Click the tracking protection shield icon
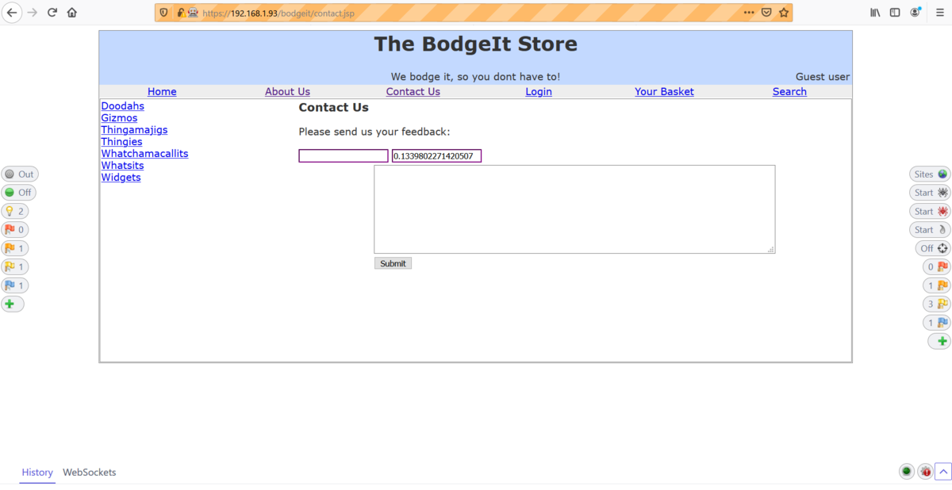The width and height of the screenshot is (952, 490). pyautogui.click(x=164, y=13)
